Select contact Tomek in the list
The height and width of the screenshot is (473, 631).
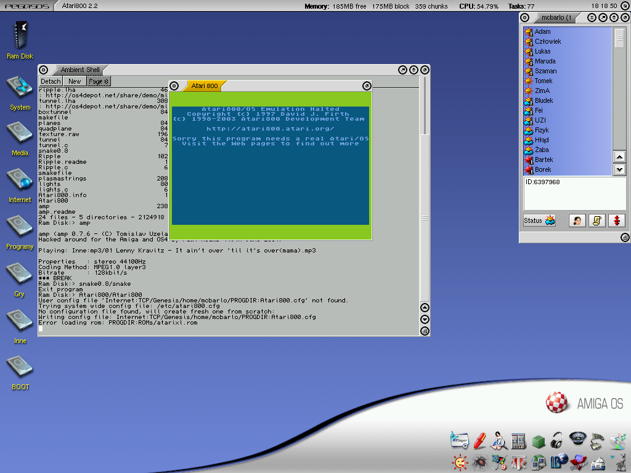click(x=568, y=81)
